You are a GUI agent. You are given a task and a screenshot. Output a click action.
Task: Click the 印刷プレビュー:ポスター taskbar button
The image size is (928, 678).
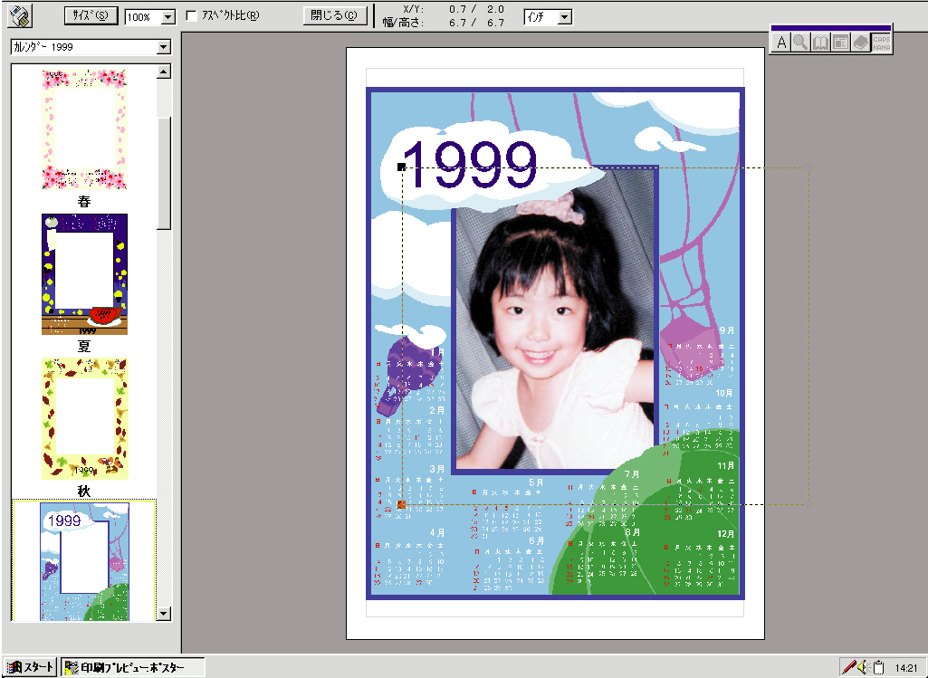pos(133,667)
